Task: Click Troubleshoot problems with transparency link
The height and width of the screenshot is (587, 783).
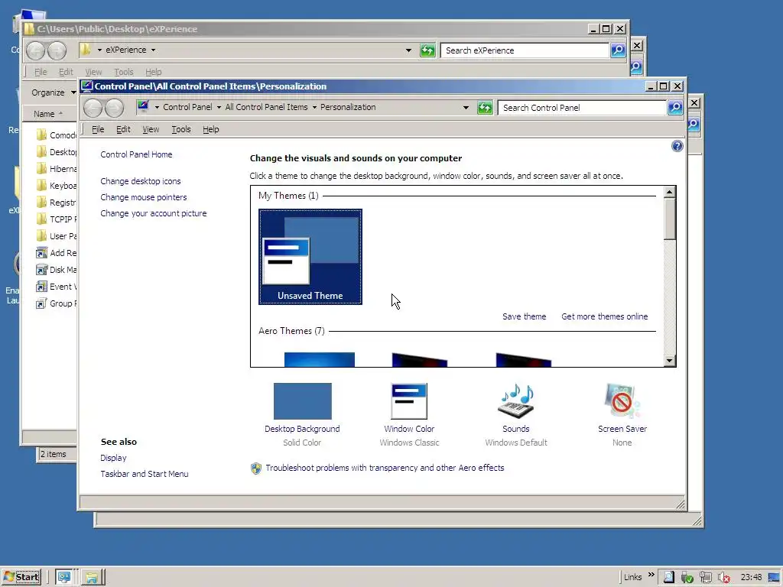Action: tap(385, 468)
